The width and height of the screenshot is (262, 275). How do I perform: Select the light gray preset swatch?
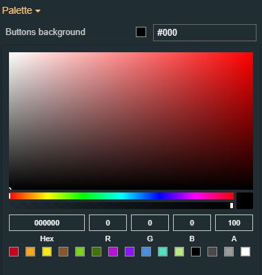tap(229, 252)
